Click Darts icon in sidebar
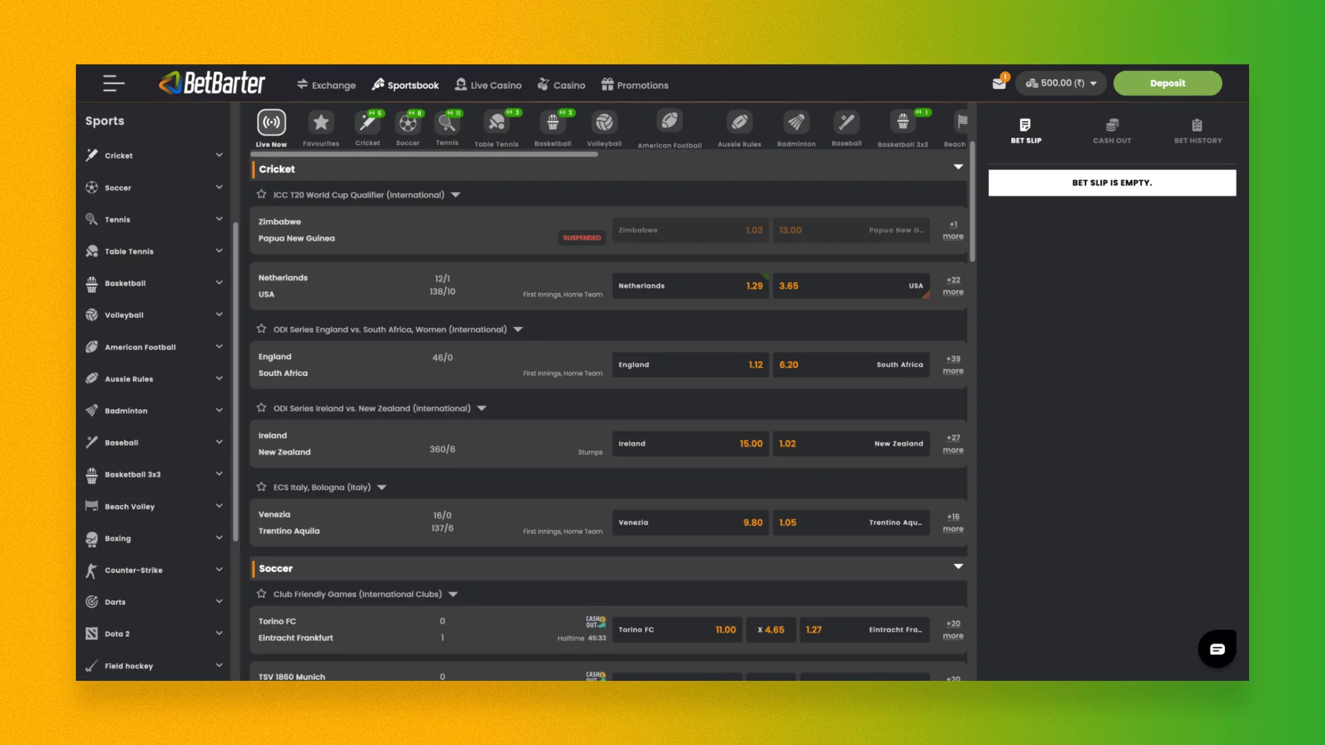The height and width of the screenshot is (745, 1325). (x=92, y=602)
